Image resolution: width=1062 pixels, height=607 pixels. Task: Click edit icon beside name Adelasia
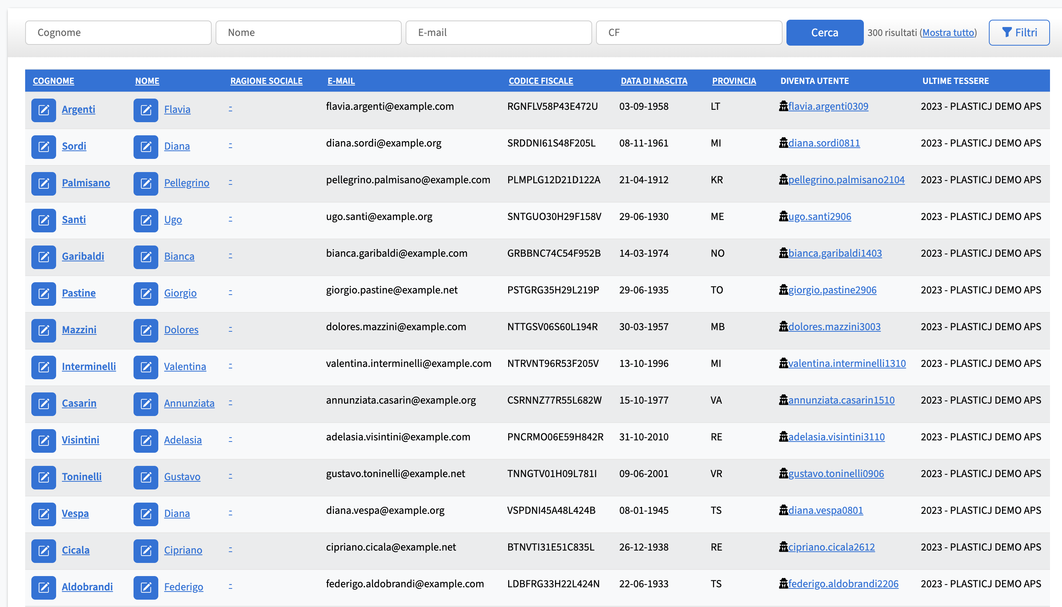[146, 440]
